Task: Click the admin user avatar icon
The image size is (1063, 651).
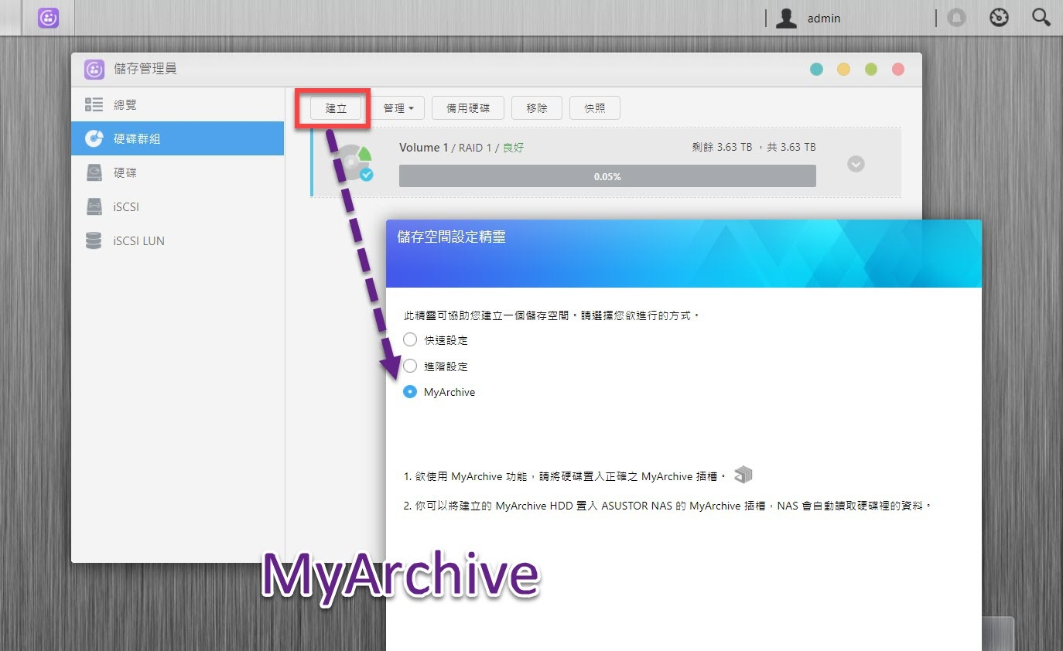Action: pyautogui.click(x=786, y=19)
